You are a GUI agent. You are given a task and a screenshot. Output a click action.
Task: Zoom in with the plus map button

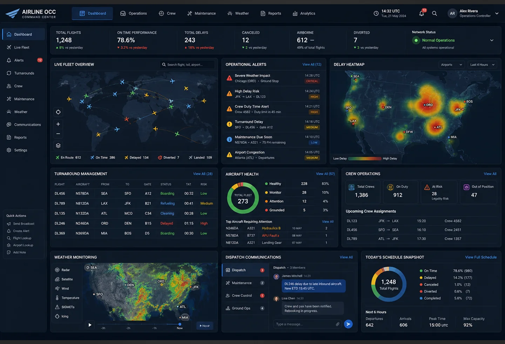click(x=58, y=124)
